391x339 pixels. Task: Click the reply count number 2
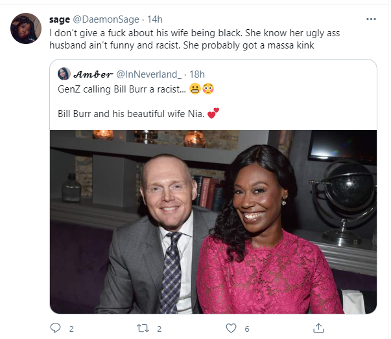pyautogui.click(x=71, y=329)
